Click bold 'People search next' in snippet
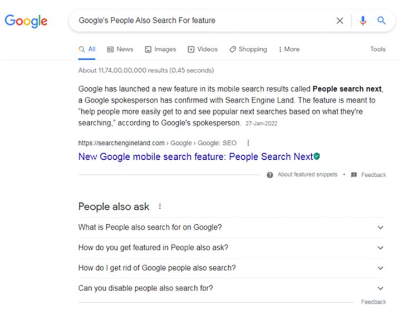This screenshot has width=403, height=310. [347, 89]
